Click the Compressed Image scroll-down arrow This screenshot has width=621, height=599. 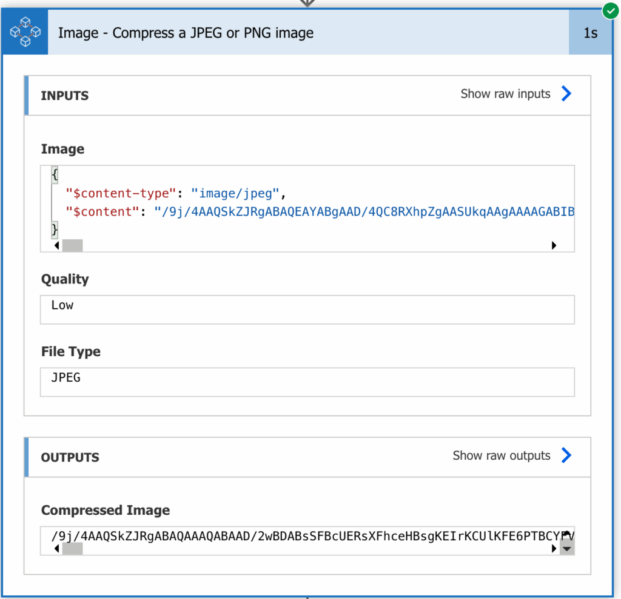[x=567, y=549]
